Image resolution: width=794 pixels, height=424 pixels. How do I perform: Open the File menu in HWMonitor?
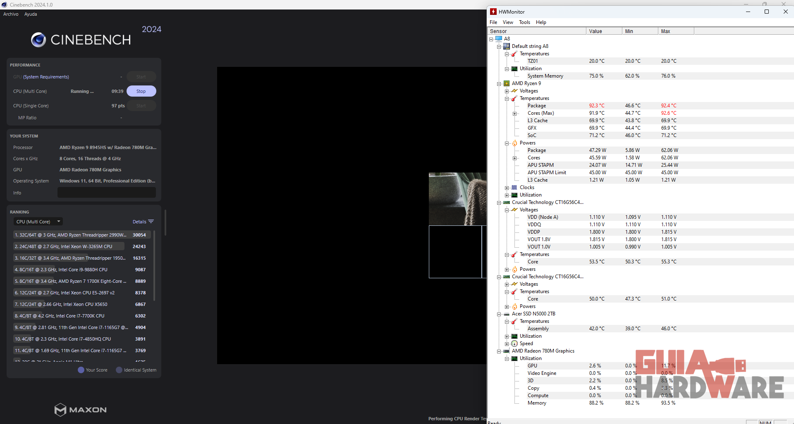coord(493,22)
